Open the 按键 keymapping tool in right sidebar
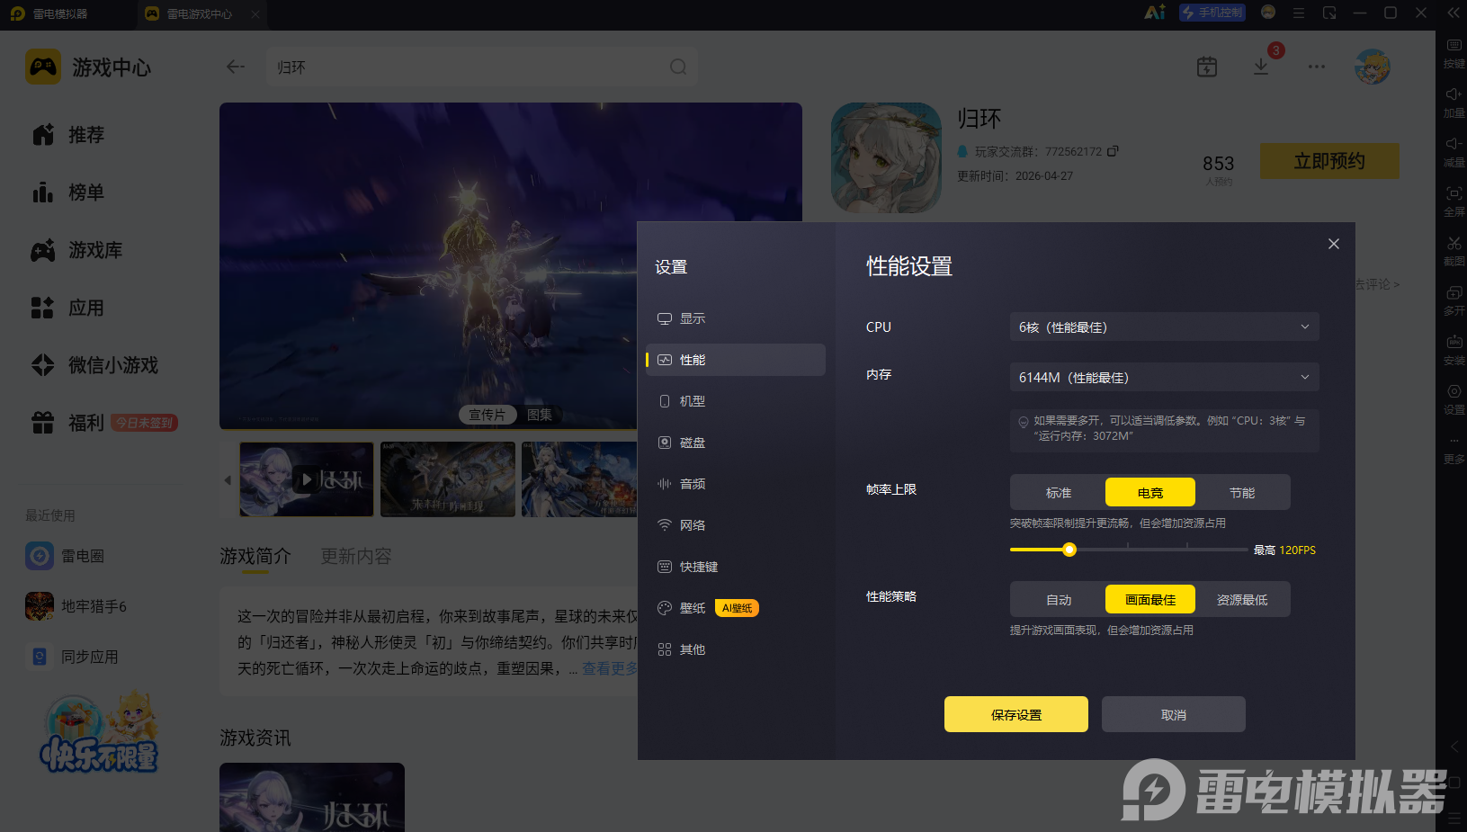 pyautogui.click(x=1454, y=52)
